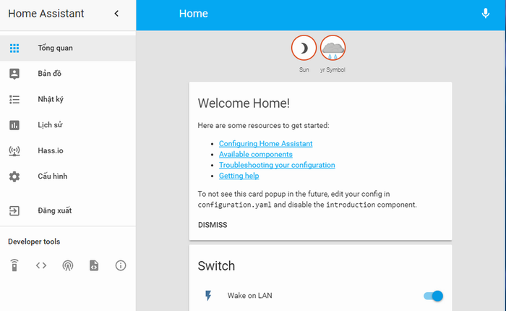Screen dimensions: 506x311
Task: Open the Templates developer tool file icon
Action: point(94,265)
